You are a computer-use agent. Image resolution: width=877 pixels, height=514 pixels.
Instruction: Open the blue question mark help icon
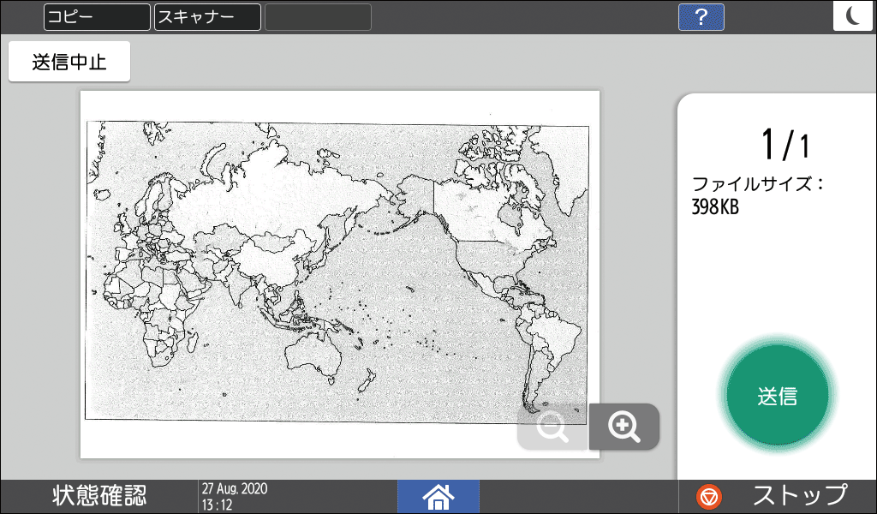pos(701,17)
